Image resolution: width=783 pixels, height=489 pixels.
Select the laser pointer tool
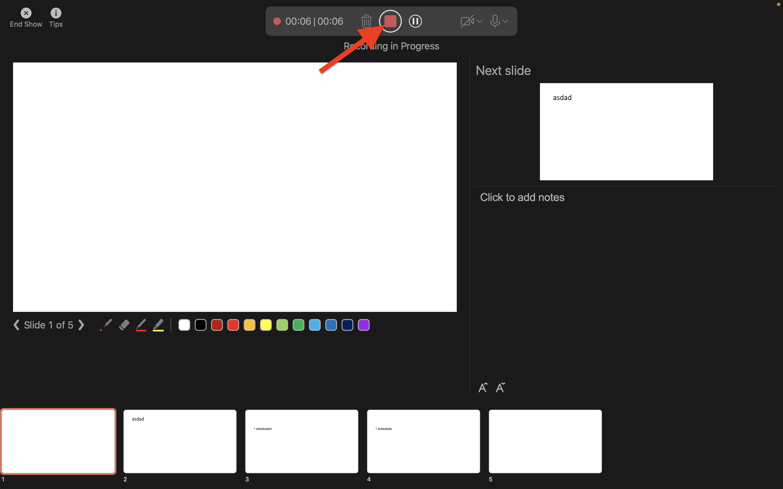tap(106, 325)
